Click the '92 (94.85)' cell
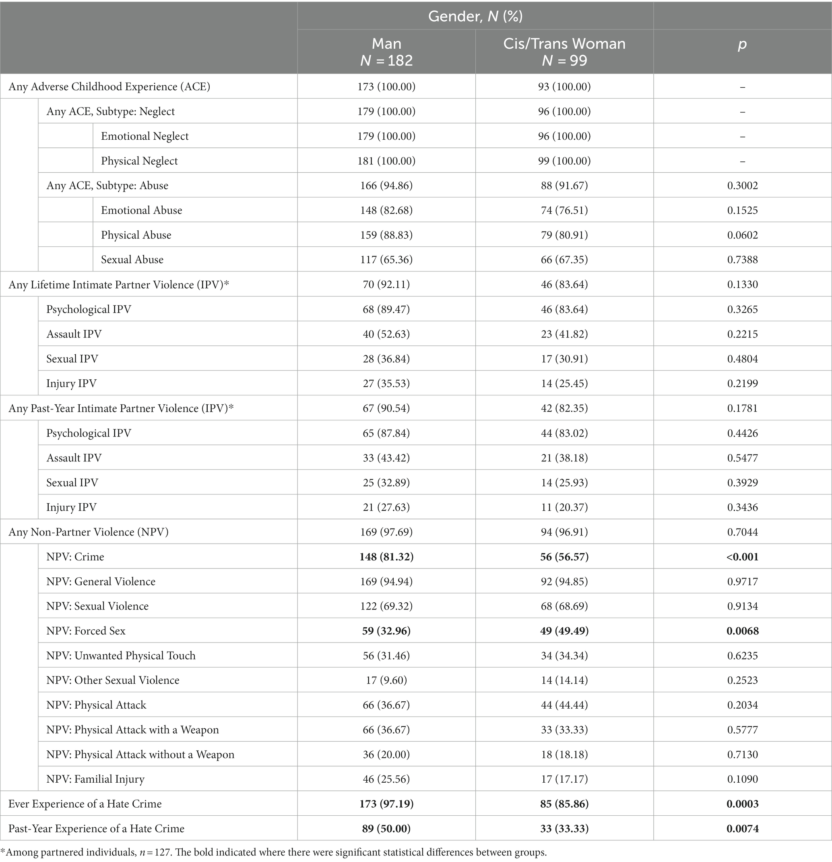Screen dimensions: 832x862 tap(564, 581)
